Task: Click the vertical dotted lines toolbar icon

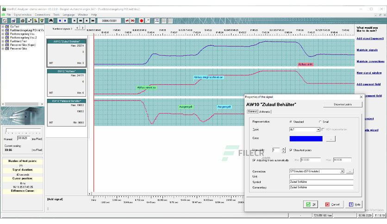Action: click(x=170, y=21)
